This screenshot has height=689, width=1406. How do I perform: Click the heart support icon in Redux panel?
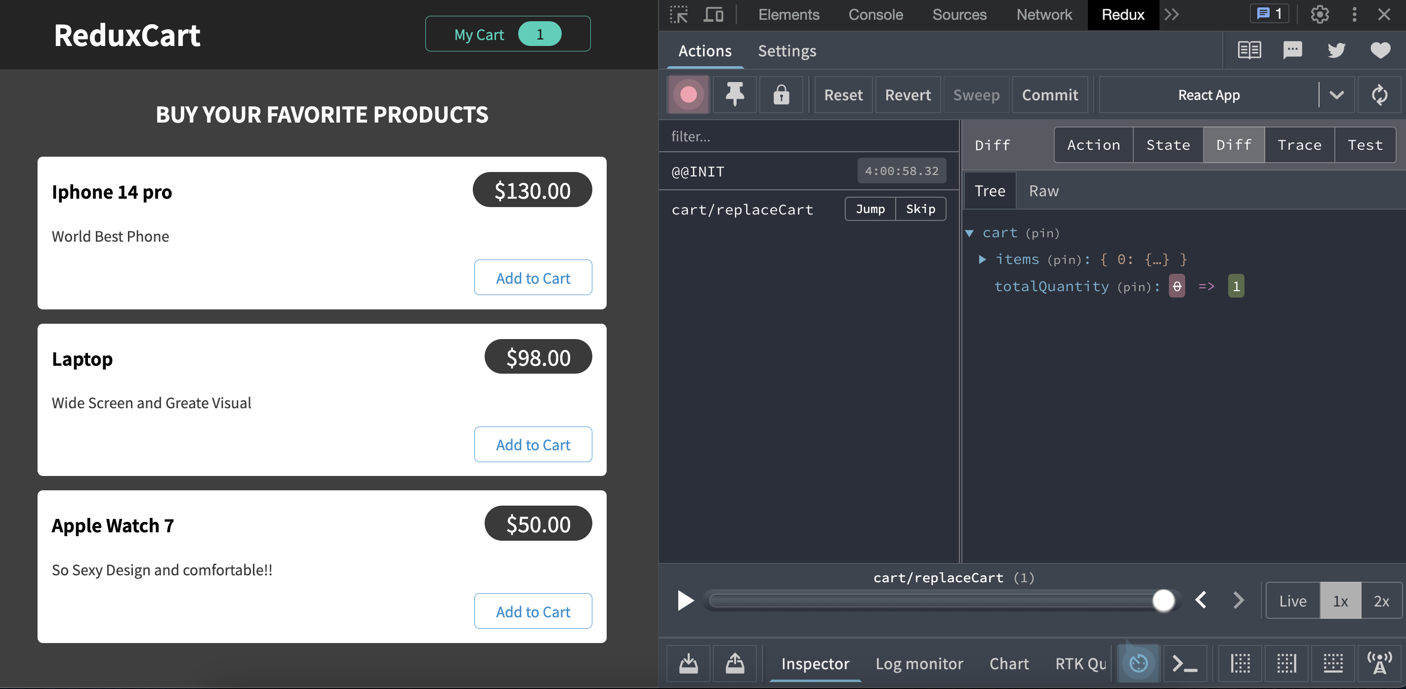[x=1380, y=50]
